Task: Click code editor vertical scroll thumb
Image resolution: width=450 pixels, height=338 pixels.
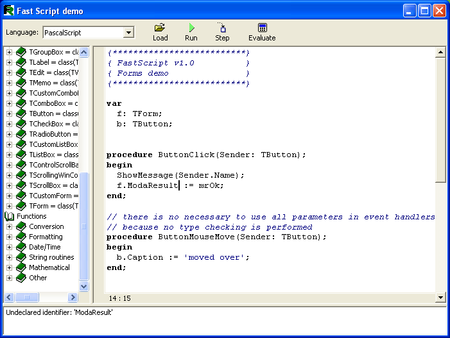Action: click(x=440, y=120)
